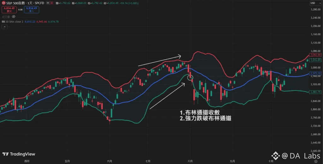Viewport: 323px width, 164px height.
Task: Collapse the indicator legend with the chevron
Action: tap(4, 27)
